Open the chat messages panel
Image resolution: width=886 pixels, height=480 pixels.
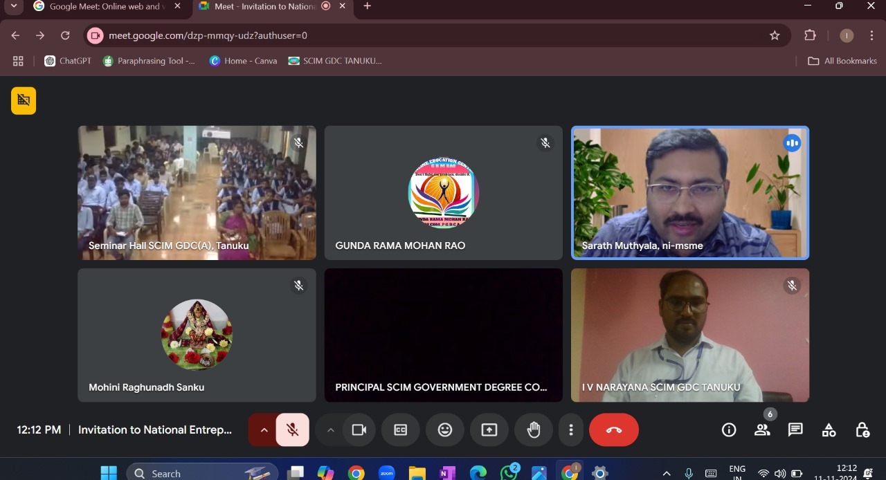795,430
